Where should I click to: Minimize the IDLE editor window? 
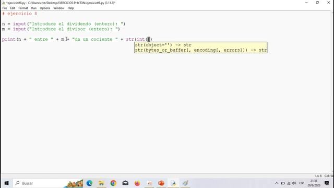[306, 3]
